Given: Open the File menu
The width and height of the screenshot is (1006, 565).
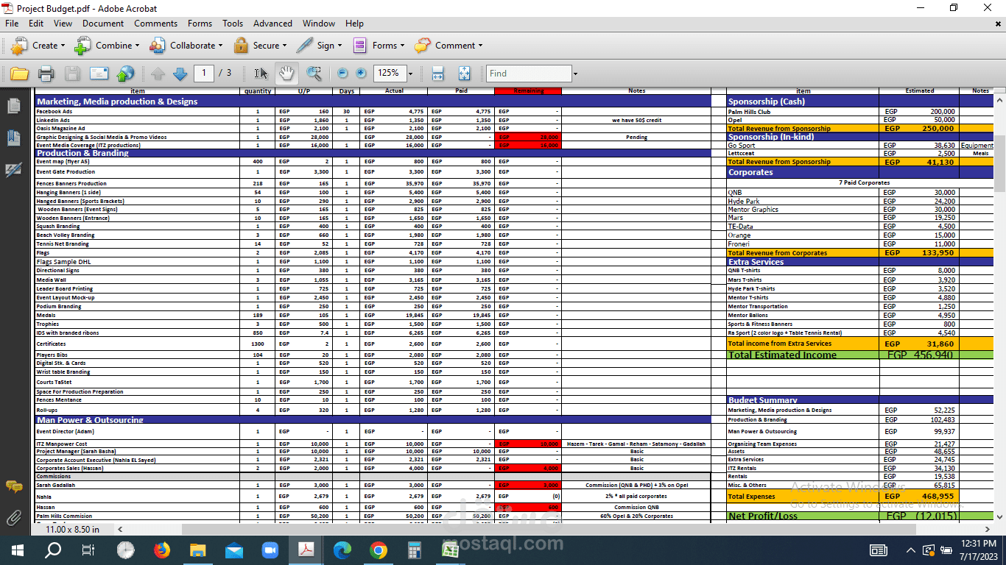Looking at the screenshot, I should click(x=12, y=24).
